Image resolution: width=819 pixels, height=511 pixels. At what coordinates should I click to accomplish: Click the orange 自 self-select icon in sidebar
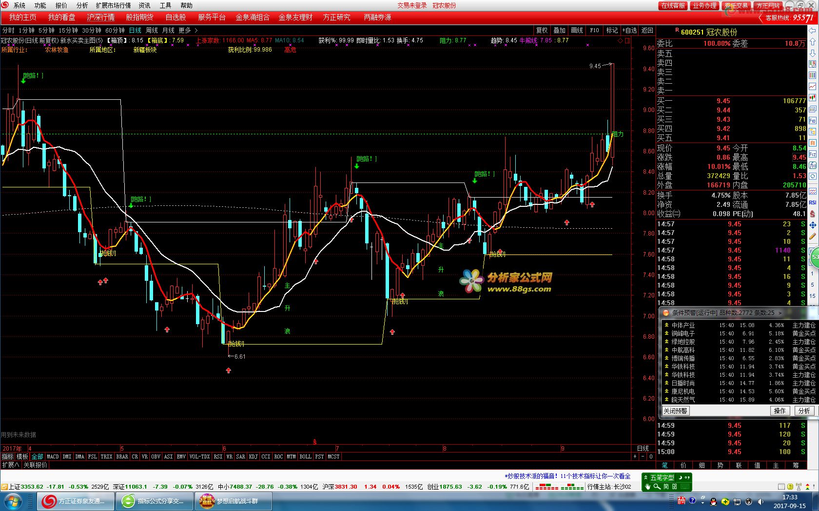[812, 143]
